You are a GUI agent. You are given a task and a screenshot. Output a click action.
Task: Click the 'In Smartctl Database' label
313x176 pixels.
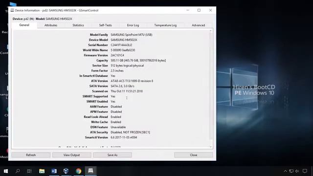pos(93,76)
